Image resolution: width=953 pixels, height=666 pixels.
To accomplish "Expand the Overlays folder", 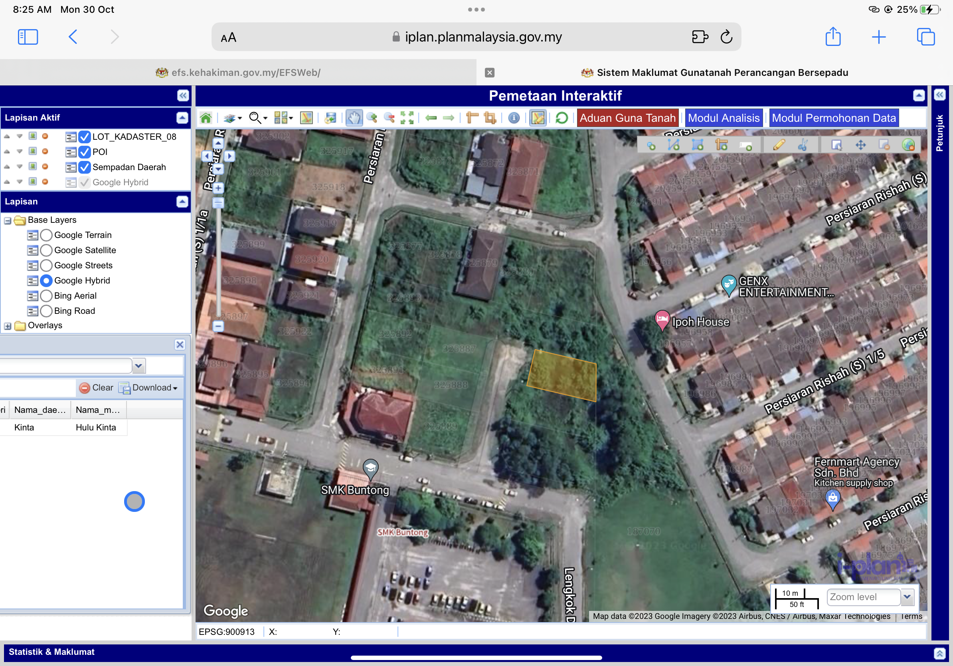I will tap(8, 326).
